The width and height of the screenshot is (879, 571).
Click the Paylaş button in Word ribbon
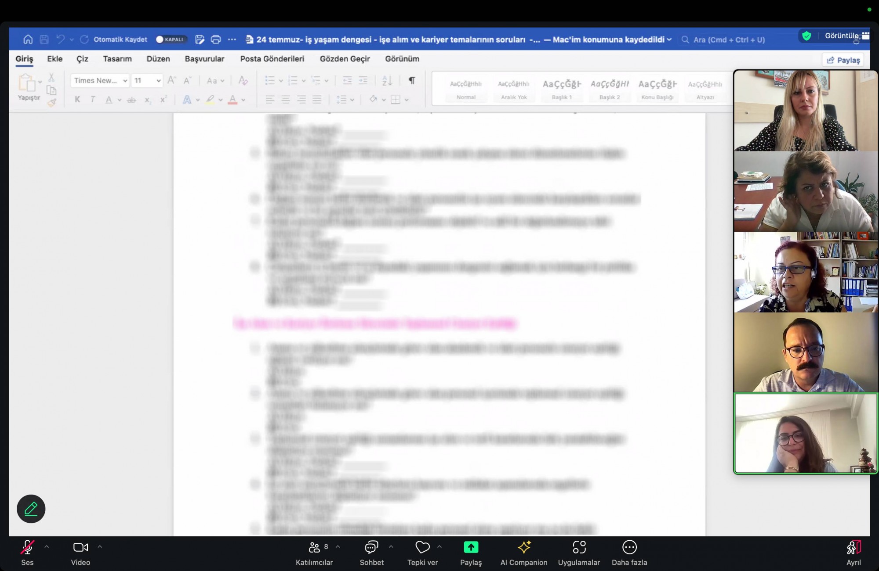(x=843, y=60)
